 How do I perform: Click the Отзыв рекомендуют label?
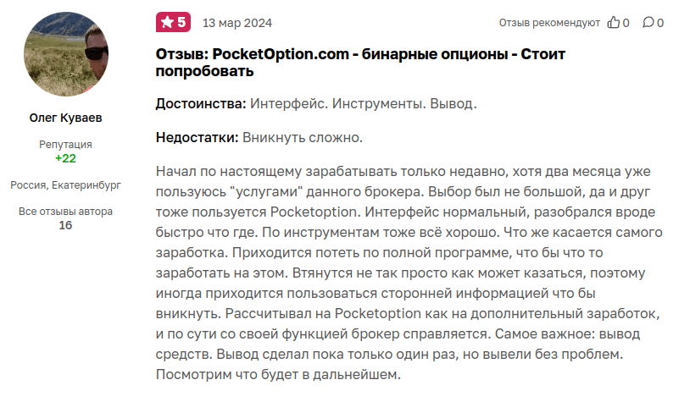coord(549,23)
